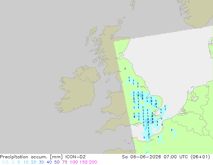The width and height of the screenshot is (213, 165).
Task: Click the 200 legend value
Action: (x=93, y=162)
